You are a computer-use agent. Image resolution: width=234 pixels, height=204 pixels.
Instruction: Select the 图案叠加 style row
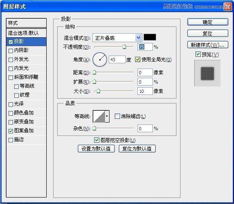pyautogui.click(x=26, y=131)
